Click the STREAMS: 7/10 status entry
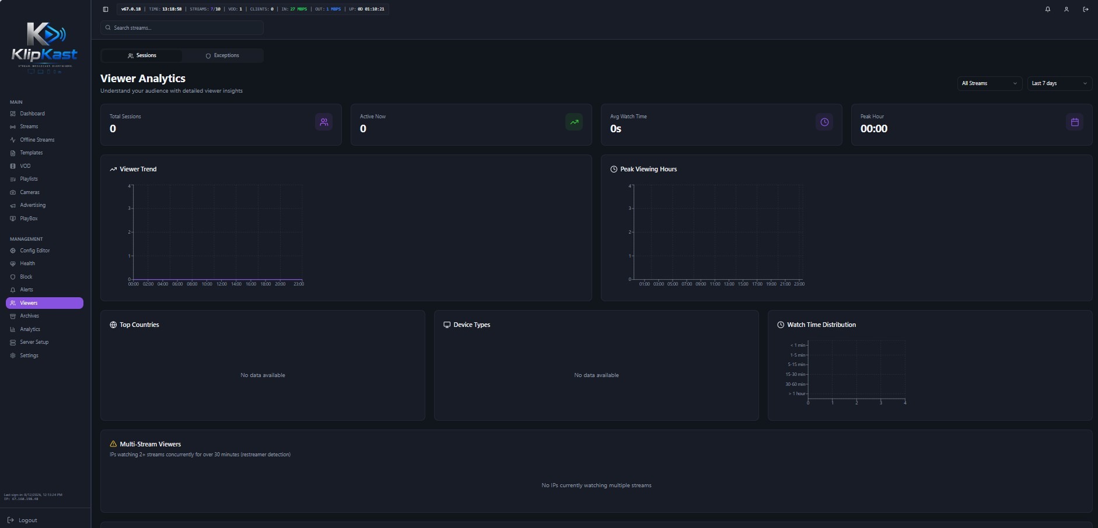The width and height of the screenshot is (1098, 528). 205,9
